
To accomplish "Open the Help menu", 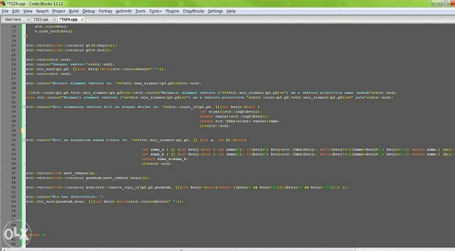I will click(231, 11).
